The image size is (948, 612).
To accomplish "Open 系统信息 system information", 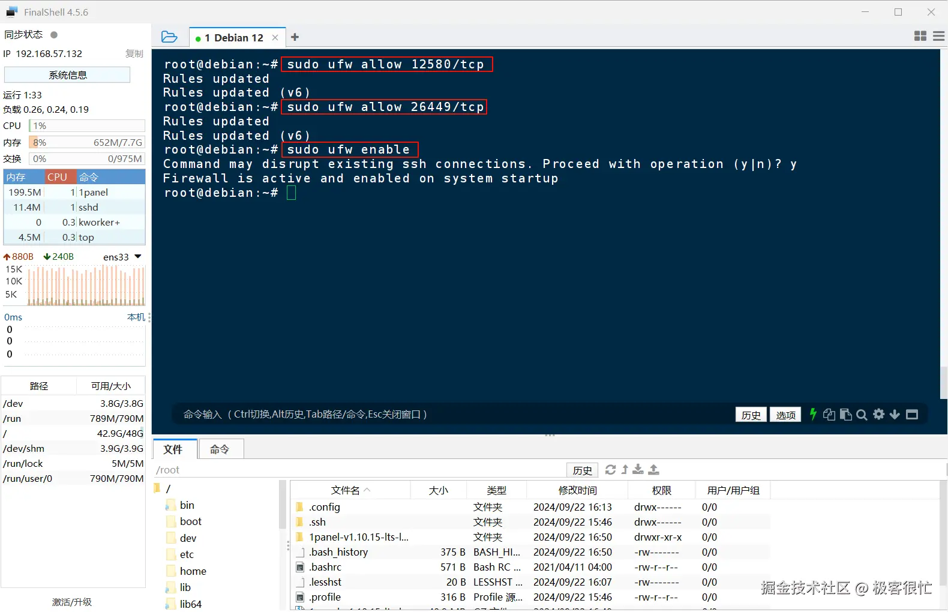I will [67, 75].
